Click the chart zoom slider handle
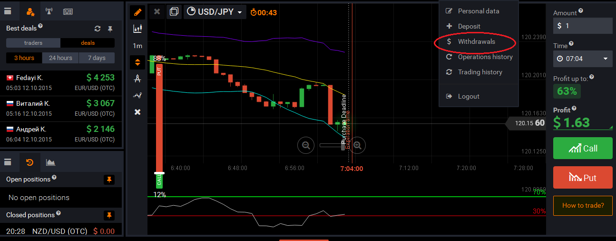The image size is (616, 241). (343, 146)
